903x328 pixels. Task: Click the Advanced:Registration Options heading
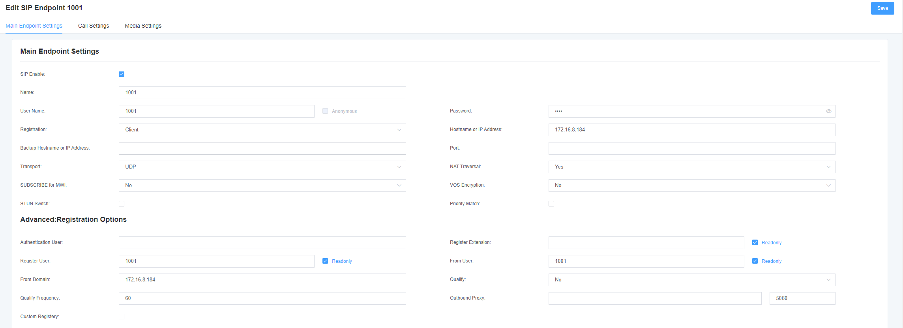[x=73, y=219]
